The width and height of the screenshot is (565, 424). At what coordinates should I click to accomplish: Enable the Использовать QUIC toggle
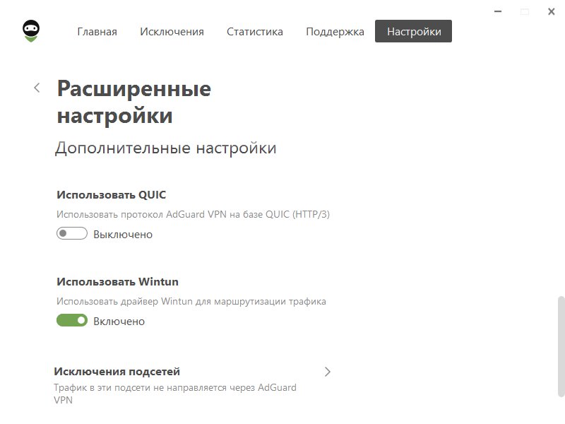click(x=72, y=234)
